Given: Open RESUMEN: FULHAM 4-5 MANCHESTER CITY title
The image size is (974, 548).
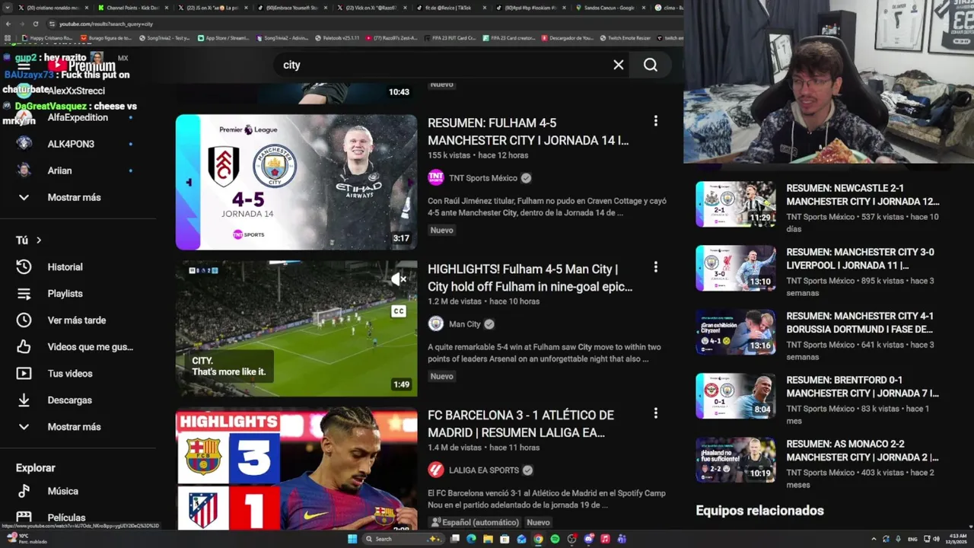Looking at the screenshot, I should (528, 132).
